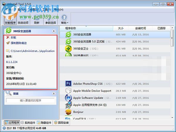Click the 601 MB size cell

(121, 35)
